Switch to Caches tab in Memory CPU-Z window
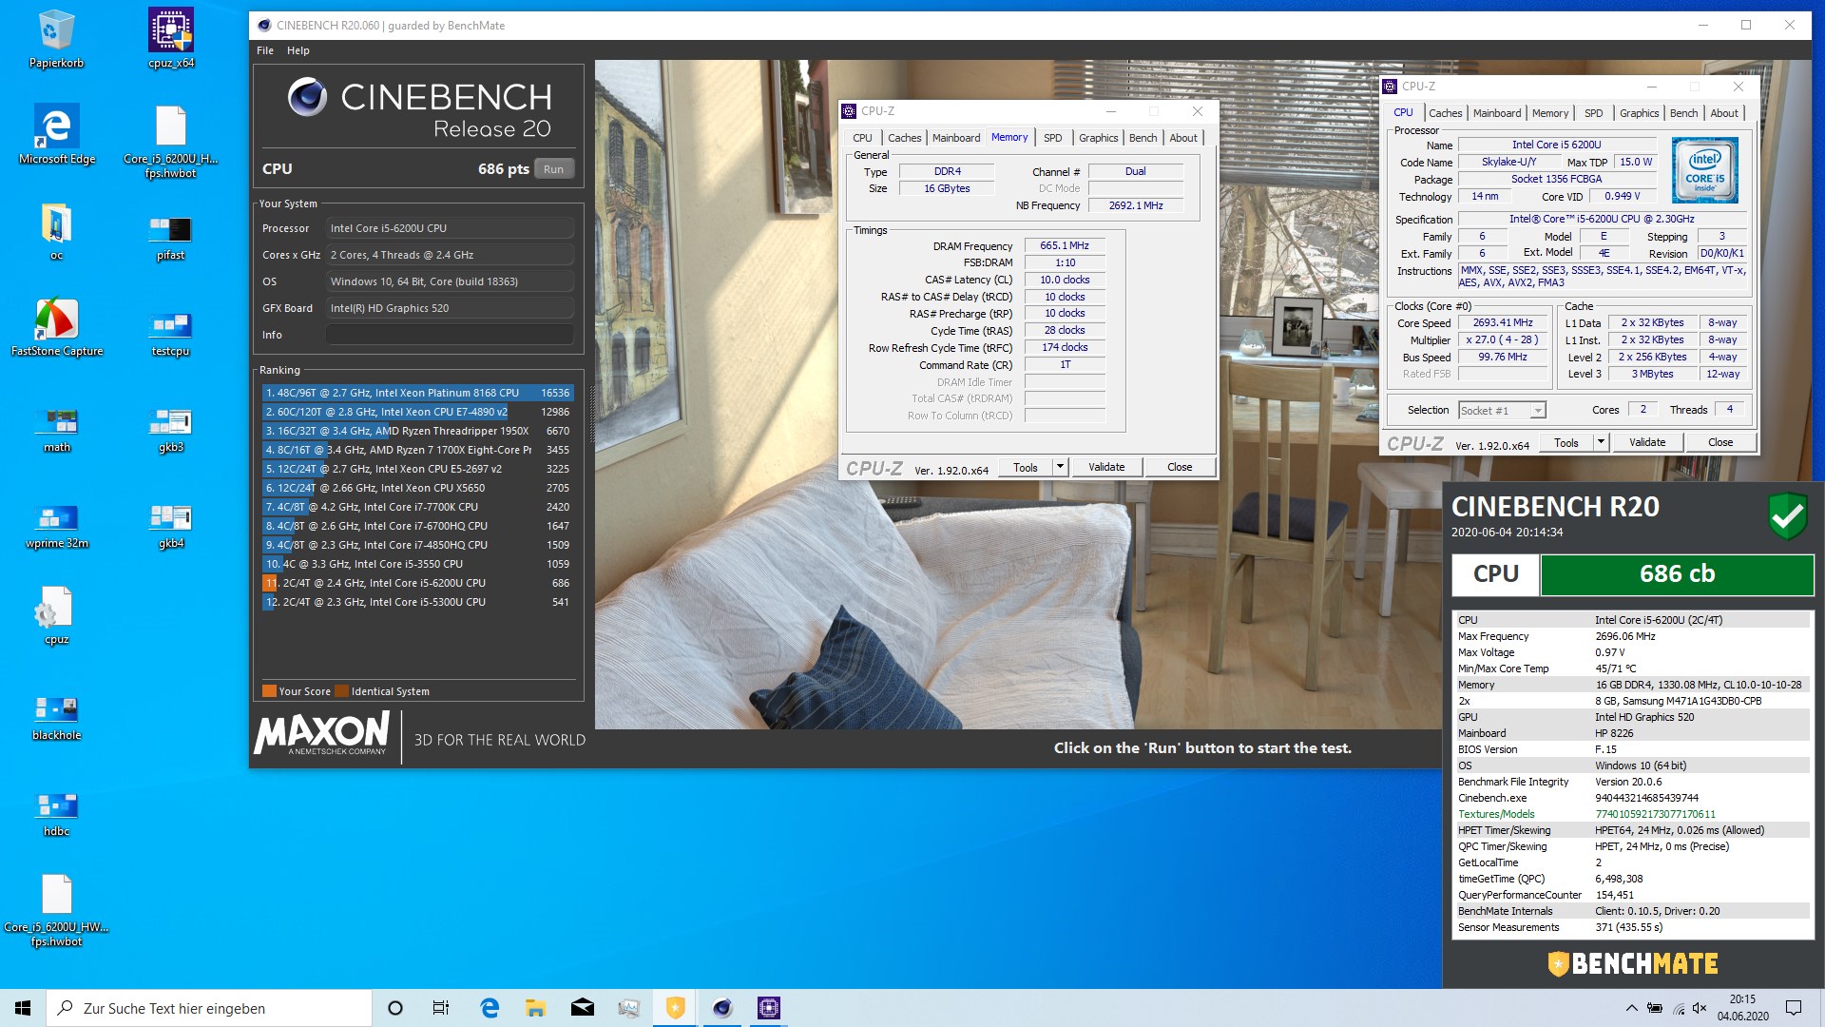 904,138
